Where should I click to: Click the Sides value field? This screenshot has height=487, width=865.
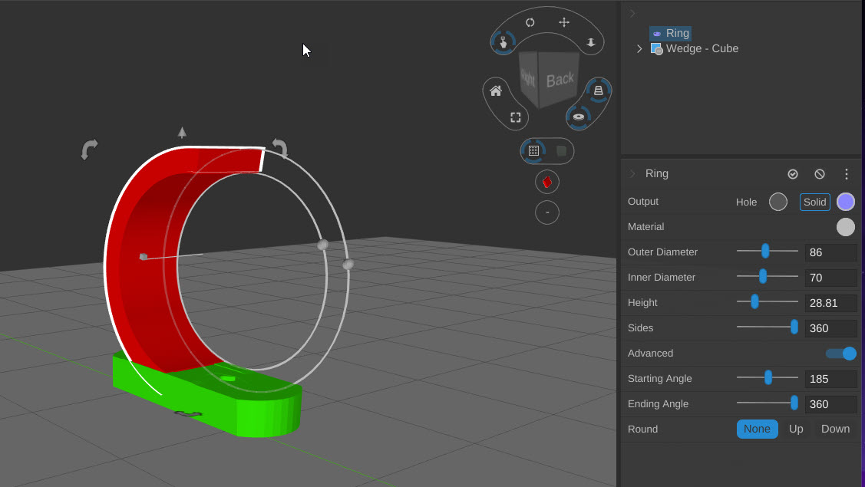(830, 328)
